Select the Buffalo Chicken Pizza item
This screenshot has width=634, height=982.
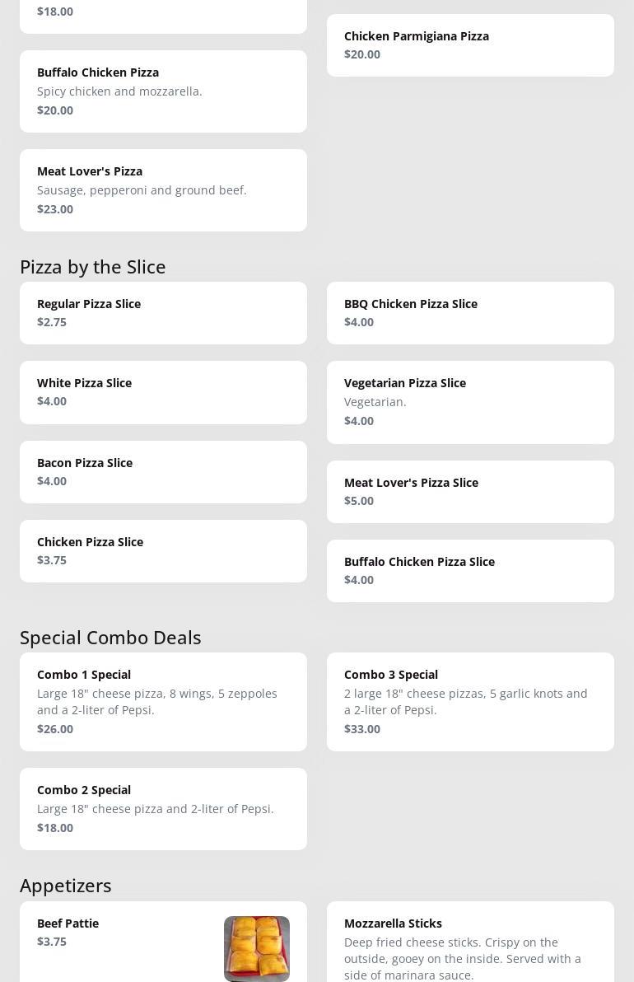163,91
